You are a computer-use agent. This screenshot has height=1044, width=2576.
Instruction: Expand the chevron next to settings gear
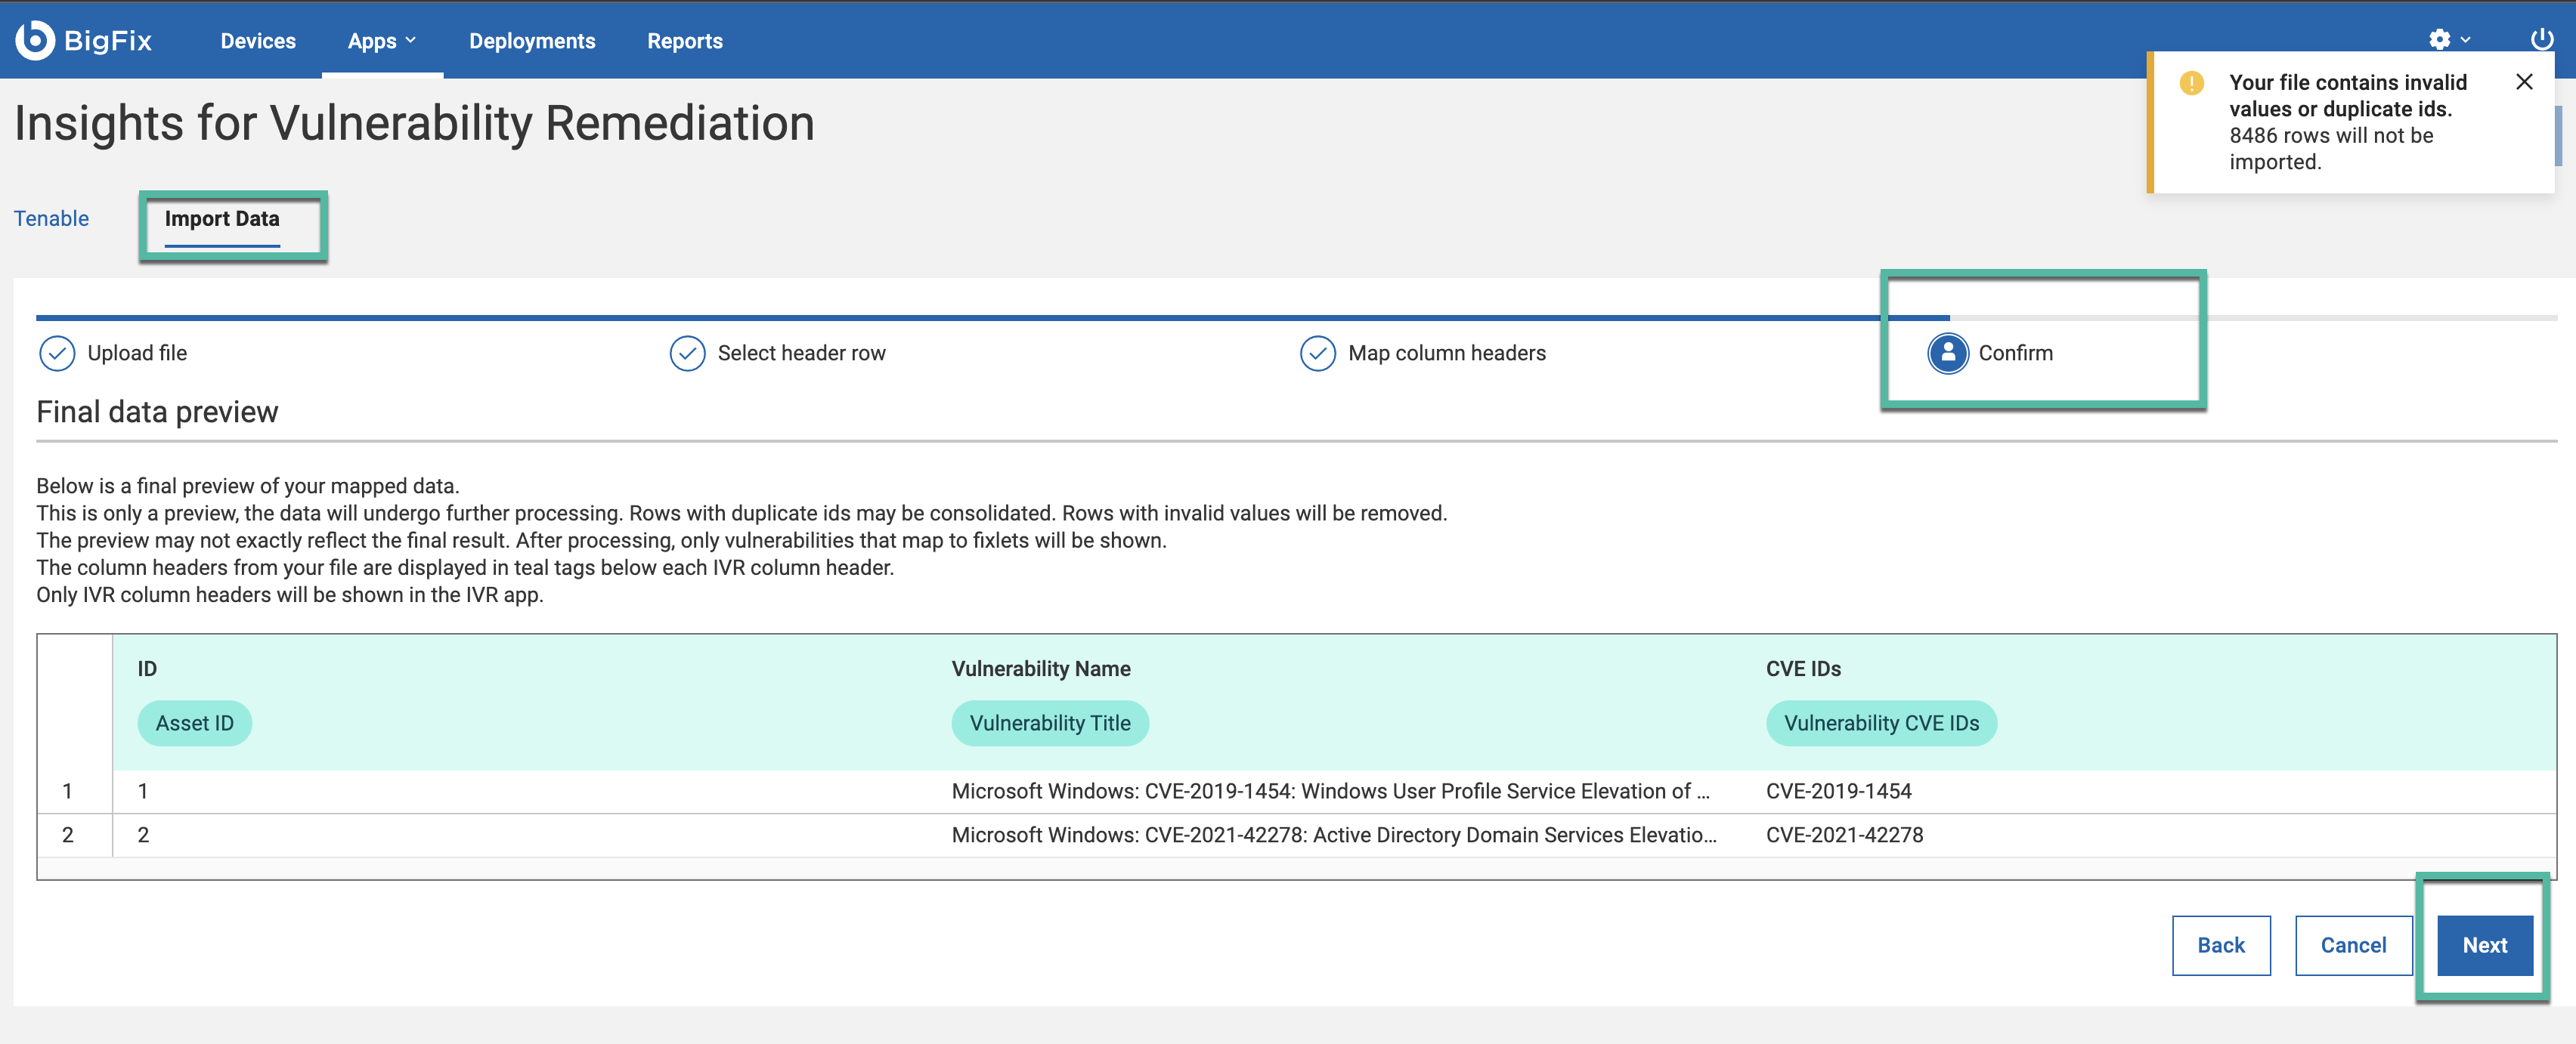coord(2465,40)
